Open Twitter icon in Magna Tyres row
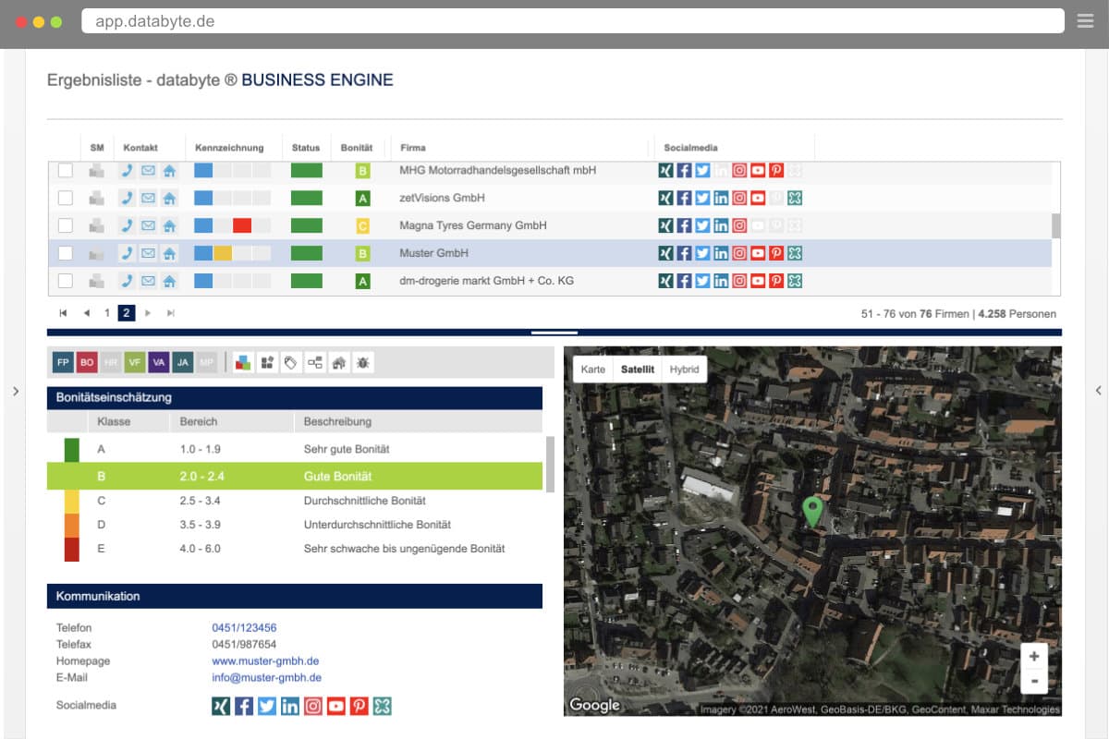The height and width of the screenshot is (739, 1109). click(702, 225)
